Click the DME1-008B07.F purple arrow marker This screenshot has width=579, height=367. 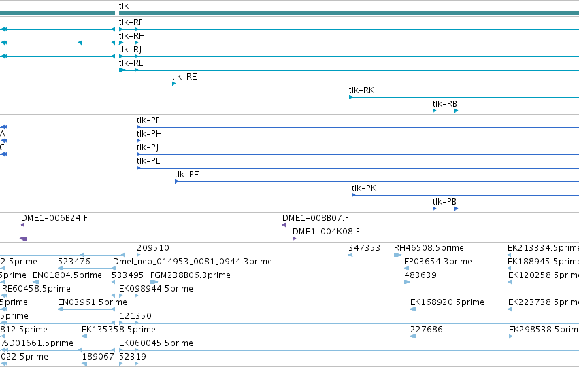click(284, 225)
